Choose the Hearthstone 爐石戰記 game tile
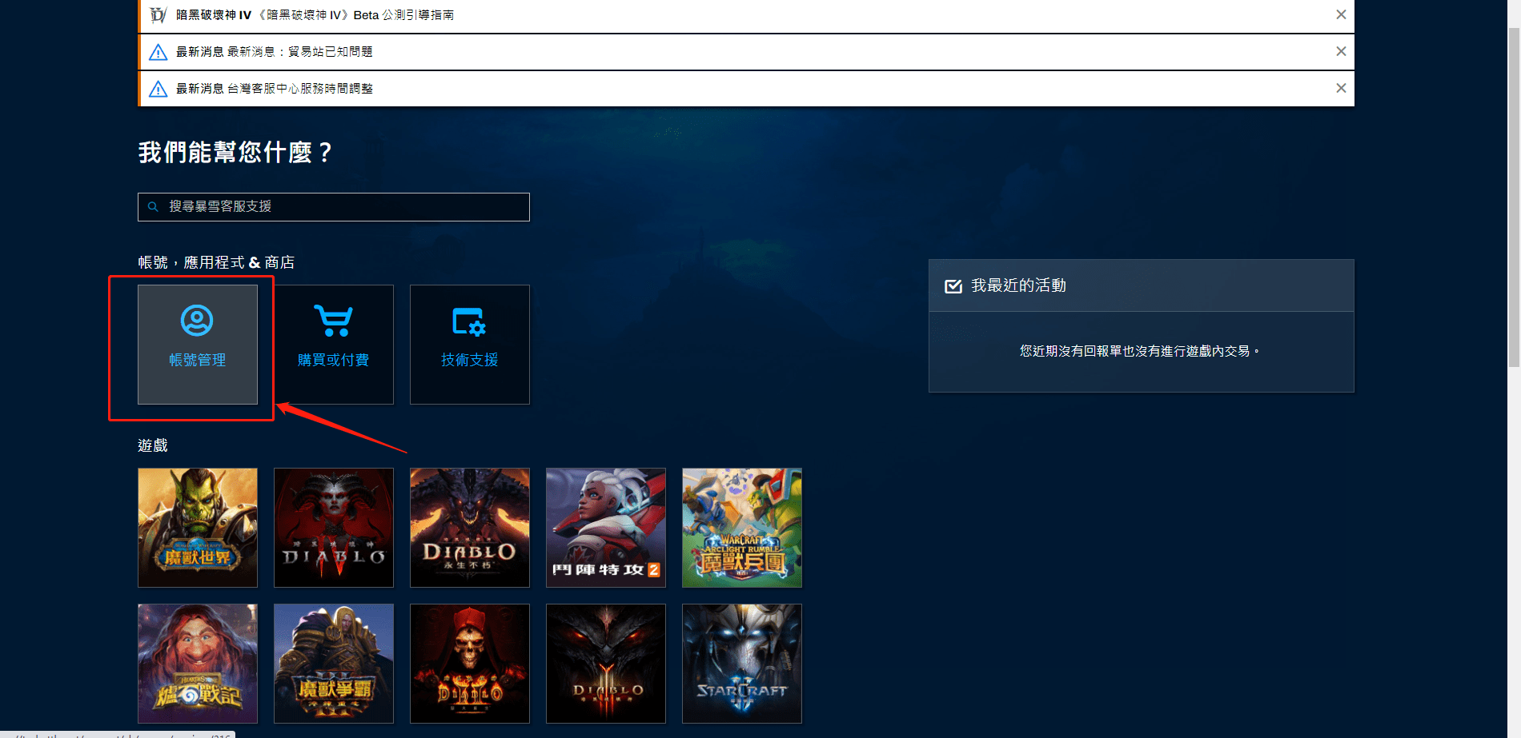 [198, 664]
